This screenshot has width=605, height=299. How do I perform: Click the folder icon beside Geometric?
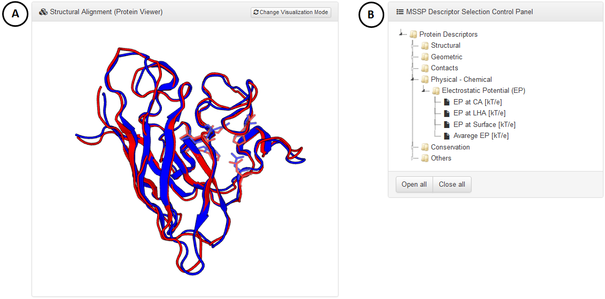[x=425, y=57]
